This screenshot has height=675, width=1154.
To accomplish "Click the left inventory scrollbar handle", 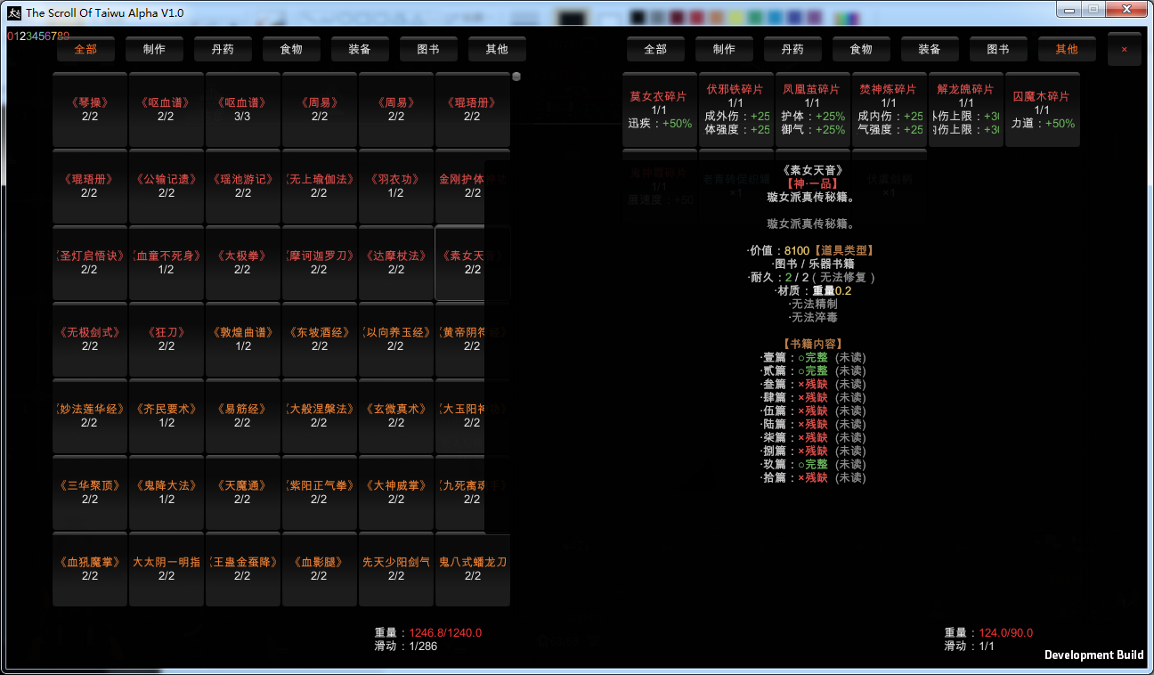I will point(516,77).
